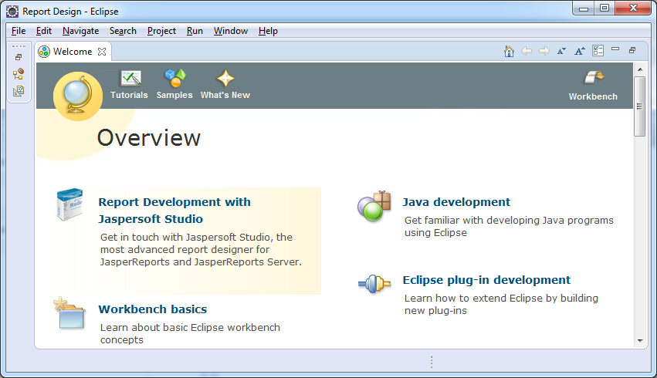657x378 pixels.
Task: Click the scrollbar up arrow
Action: point(640,69)
